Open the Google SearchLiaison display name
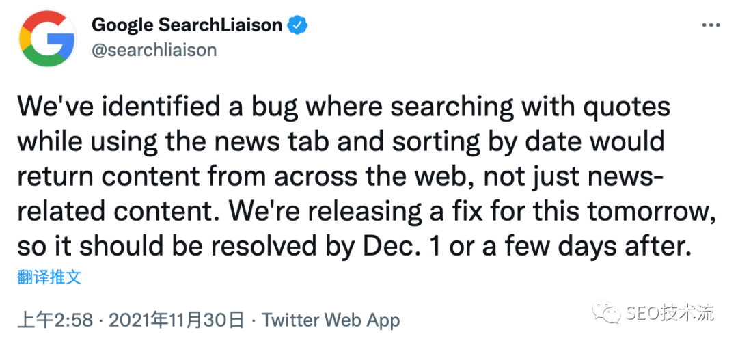Screen dimensions: 738x345 187,26
